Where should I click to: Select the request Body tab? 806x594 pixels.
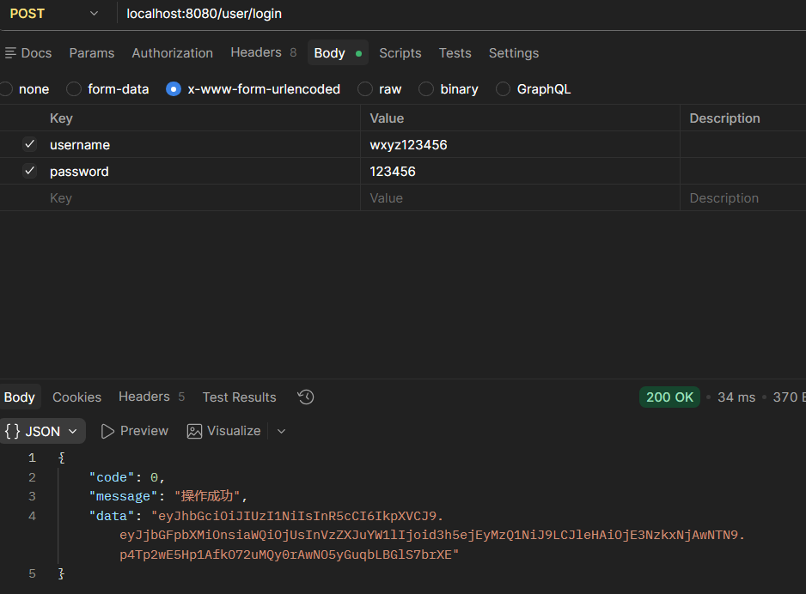click(x=338, y=53)
